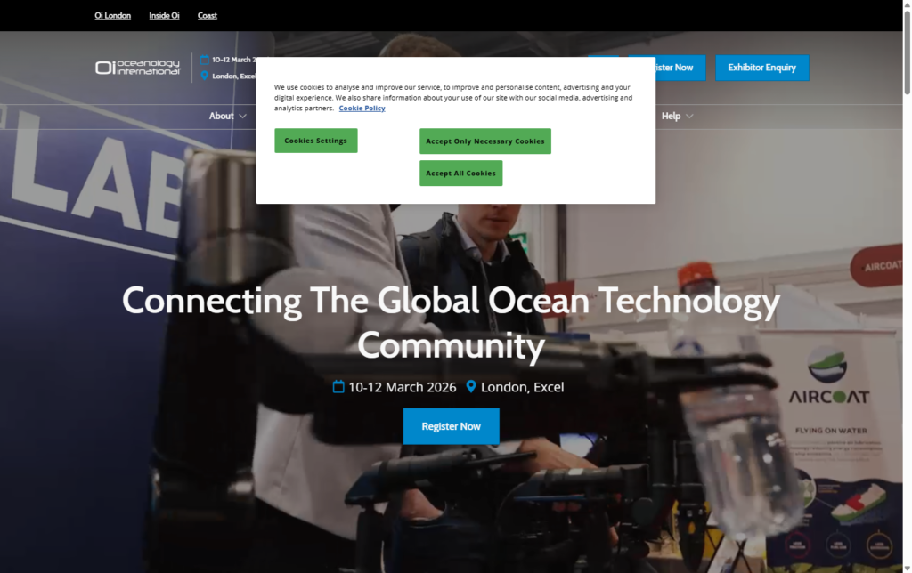This screenshot has width=912, height=573.
Task: Visit the Coast top bar link
Action: [x=207, y=15]
